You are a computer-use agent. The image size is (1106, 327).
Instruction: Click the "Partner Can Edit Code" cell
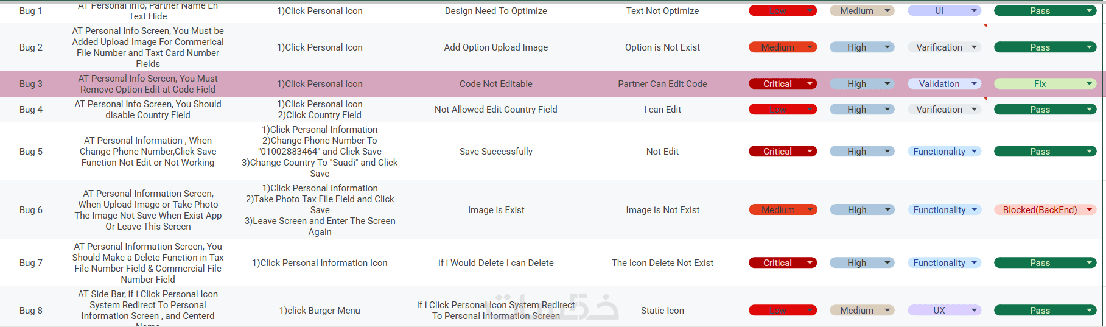point(662,84)
